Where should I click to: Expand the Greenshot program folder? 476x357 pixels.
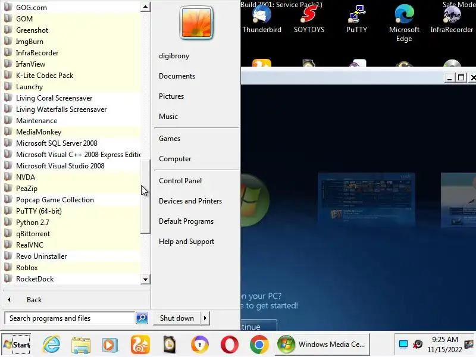(x=71, y=30)
